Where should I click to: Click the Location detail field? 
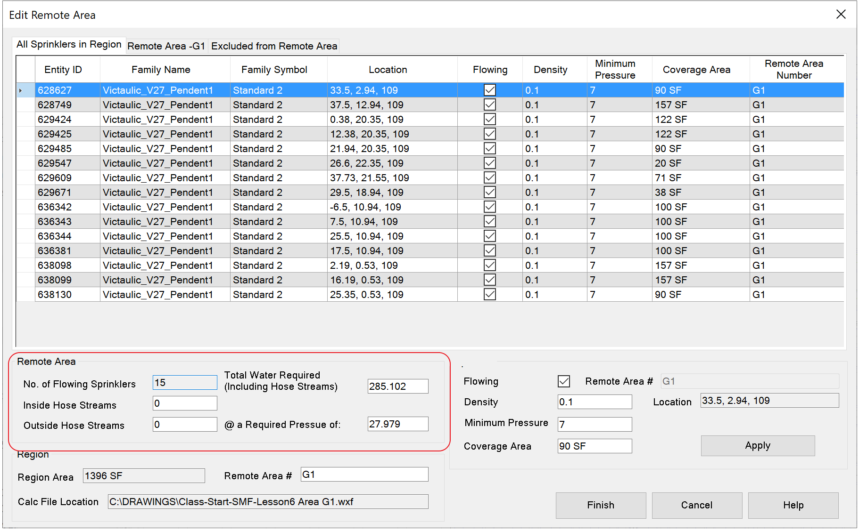tap(769, 400)
